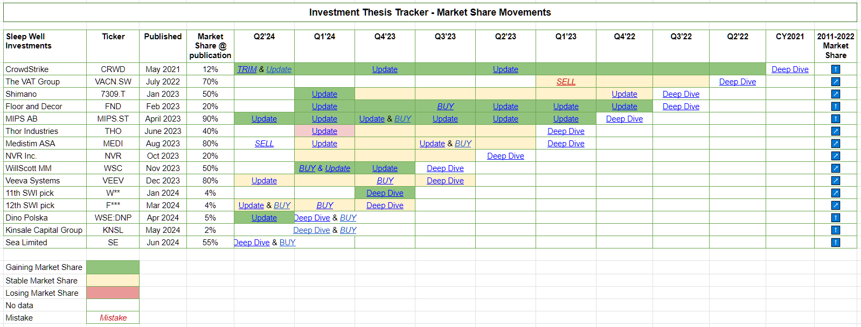
Task: Click The VAT Group row arrow icon
Action: click(835, 82)
